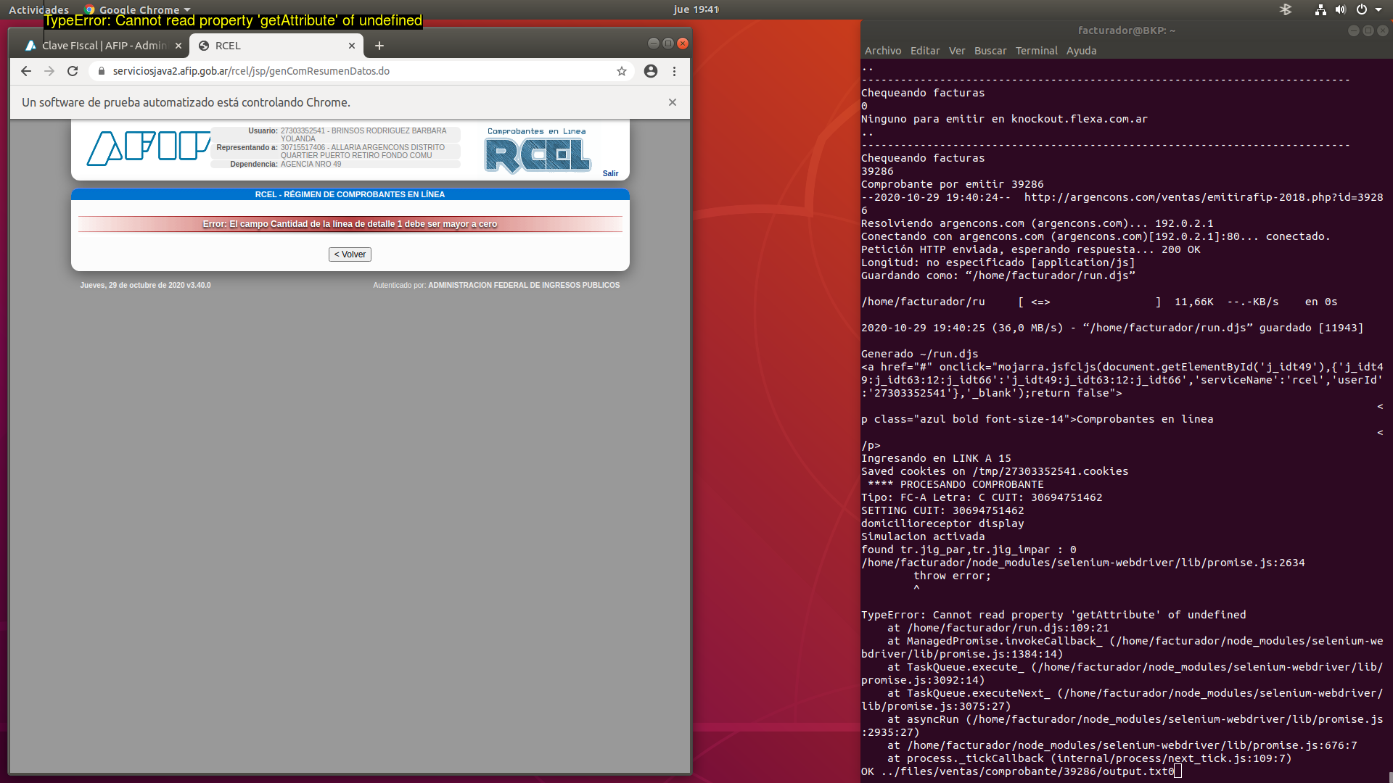Viewport: 1393px width, 783px height.
Task: Go forward in Chrome browser
Action: (x=49, y=71)
